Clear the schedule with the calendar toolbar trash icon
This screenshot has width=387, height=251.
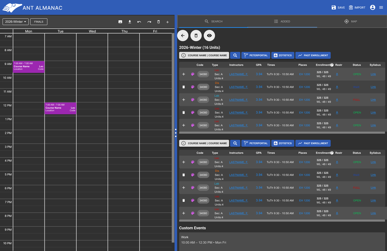pos(158,22)
